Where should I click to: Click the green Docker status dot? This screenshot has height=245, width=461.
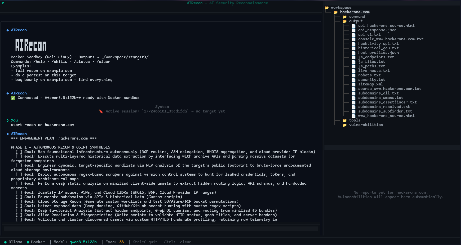(x=28, y=242)
